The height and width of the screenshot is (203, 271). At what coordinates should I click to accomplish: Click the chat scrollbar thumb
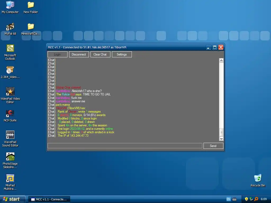(222, 132)
